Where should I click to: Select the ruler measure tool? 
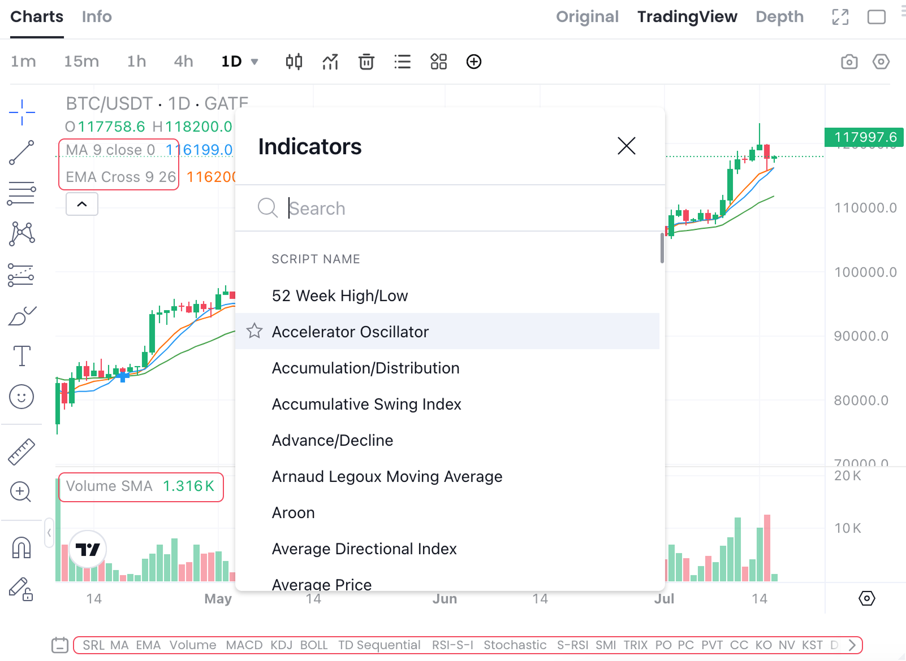(x=21, y=452)
